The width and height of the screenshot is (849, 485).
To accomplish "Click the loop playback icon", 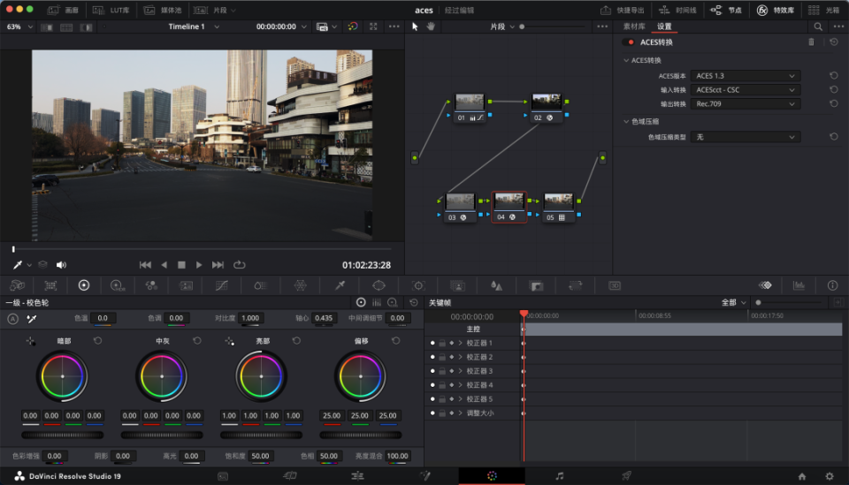I will (240, 265).
